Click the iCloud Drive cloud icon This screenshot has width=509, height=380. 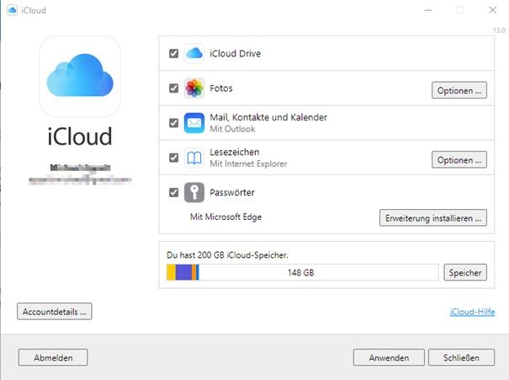[194, 53]
